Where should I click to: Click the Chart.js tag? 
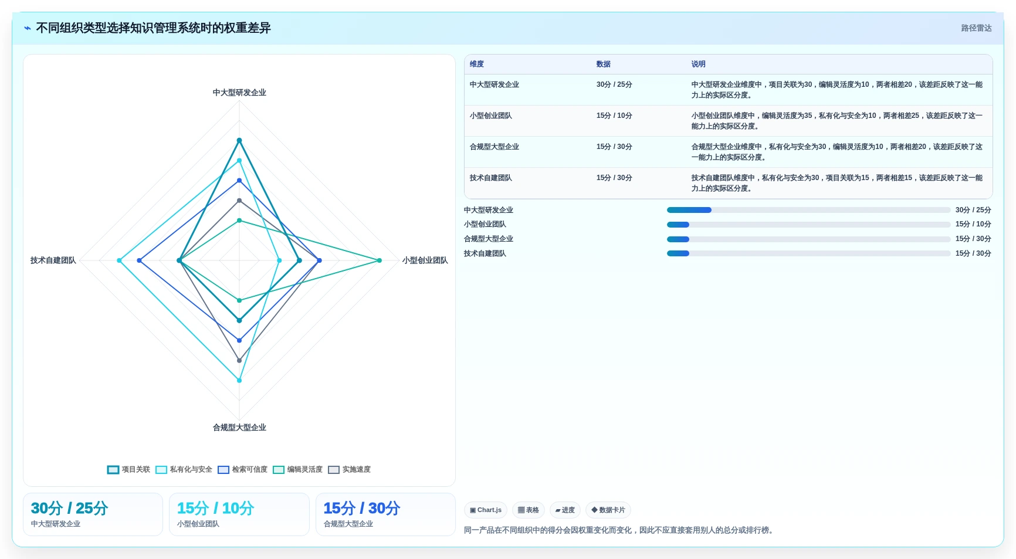[x=486, y=510]
